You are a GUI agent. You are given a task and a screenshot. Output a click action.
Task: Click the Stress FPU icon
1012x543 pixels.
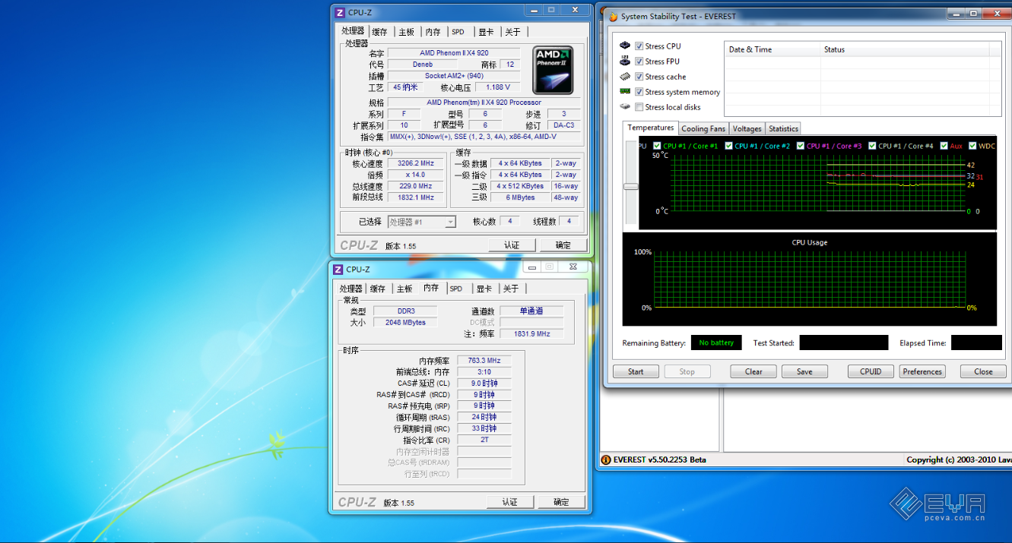625,61
